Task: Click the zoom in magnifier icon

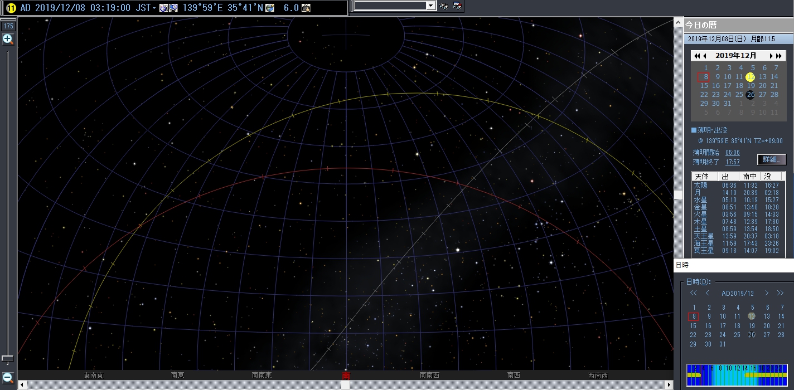Action: pyautogui.click(x=8, y=39)
